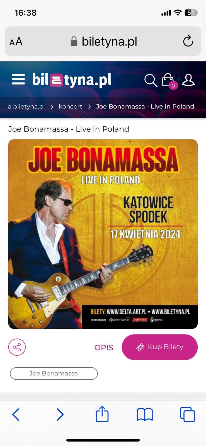Open Safari share sheet icon
The width and height of the screenshot is (206, 446).
(102, 414)
